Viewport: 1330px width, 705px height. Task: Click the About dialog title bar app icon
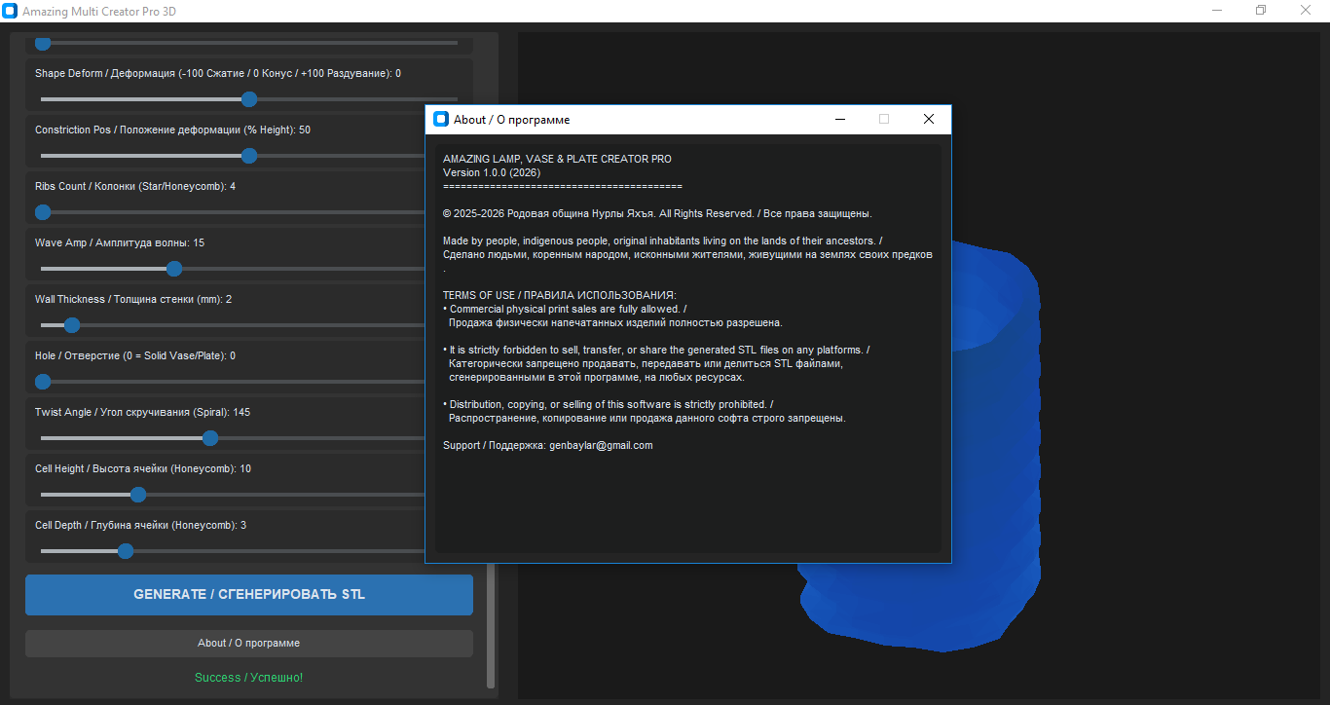click(x=441, y=119)
